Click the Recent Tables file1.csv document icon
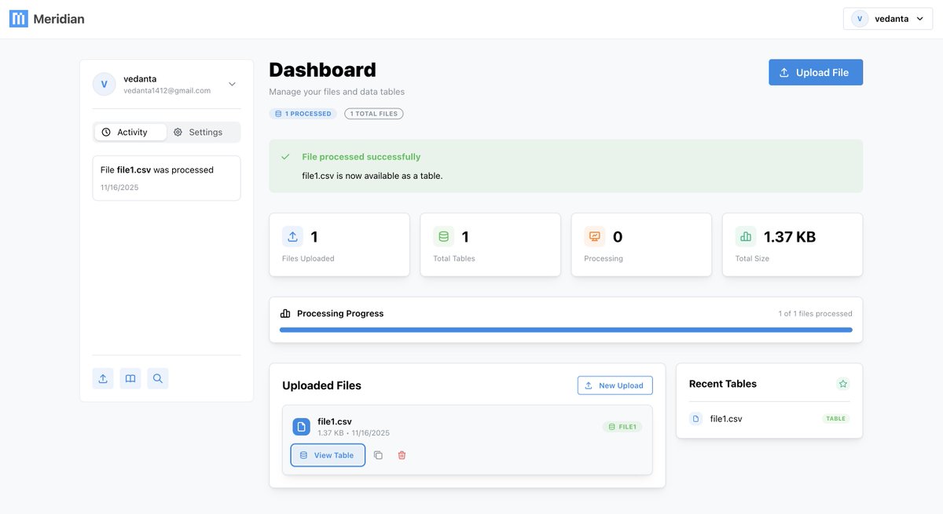The image size is (943, 514). point(695,419)
